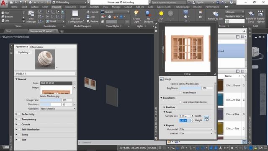Viewport: 268px width, 151px height.
Task: Click Restore viewport button
Action: click(92, 21)
